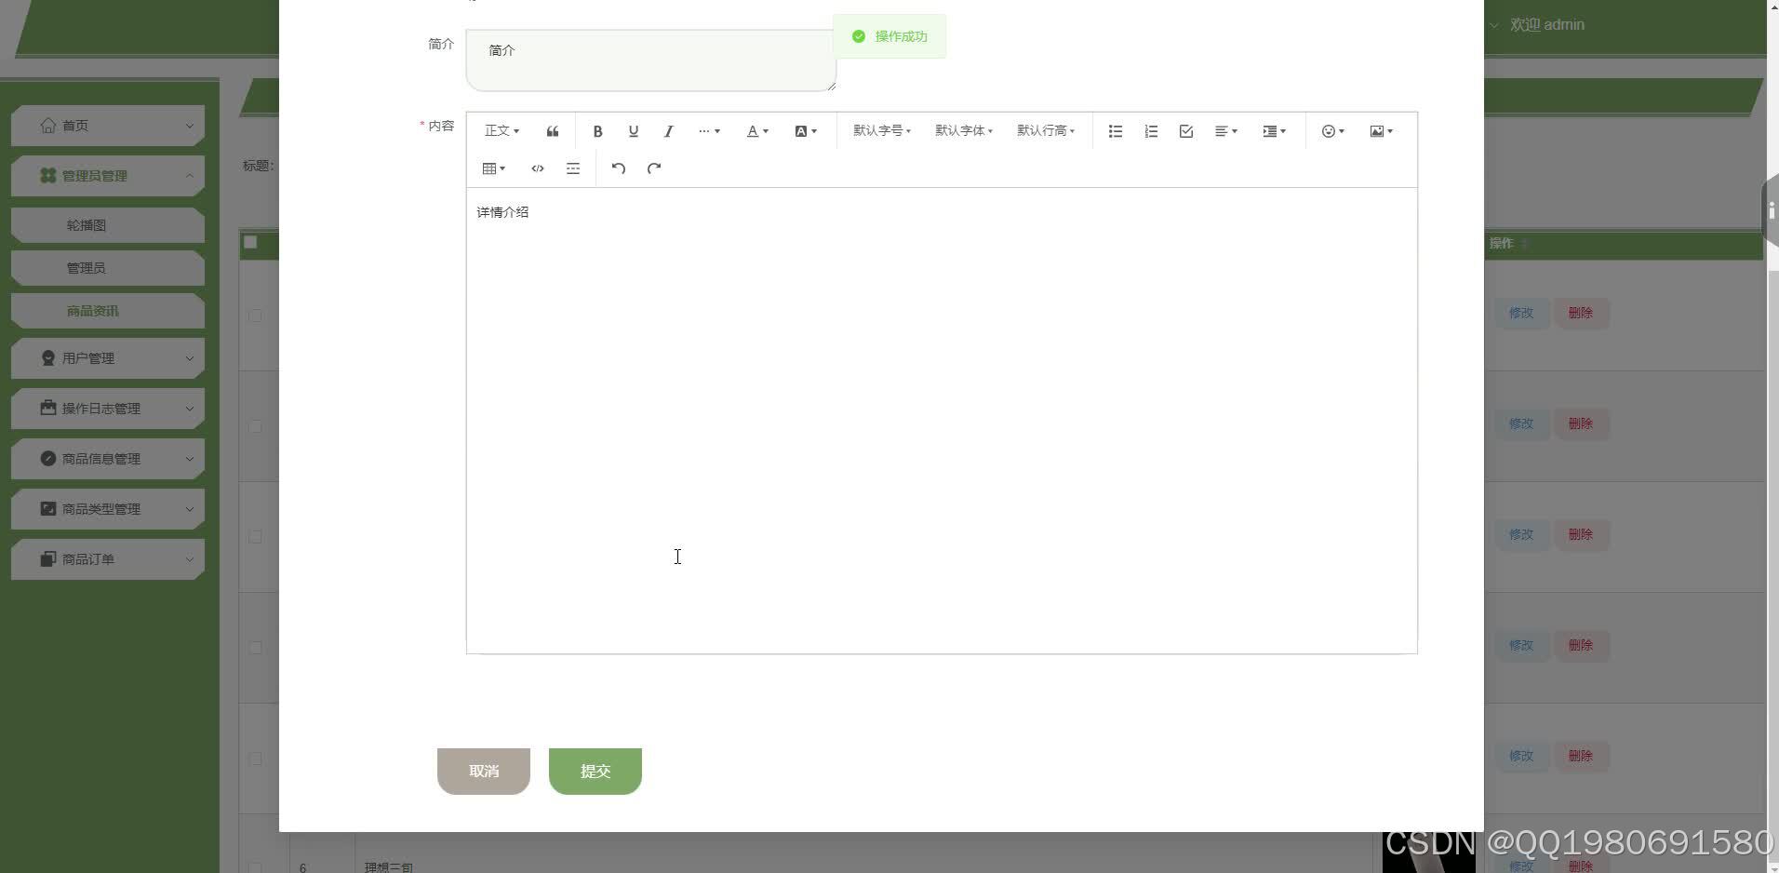
Task: Expand the 操作日志管理 sidebar menu
Action: 108,409
